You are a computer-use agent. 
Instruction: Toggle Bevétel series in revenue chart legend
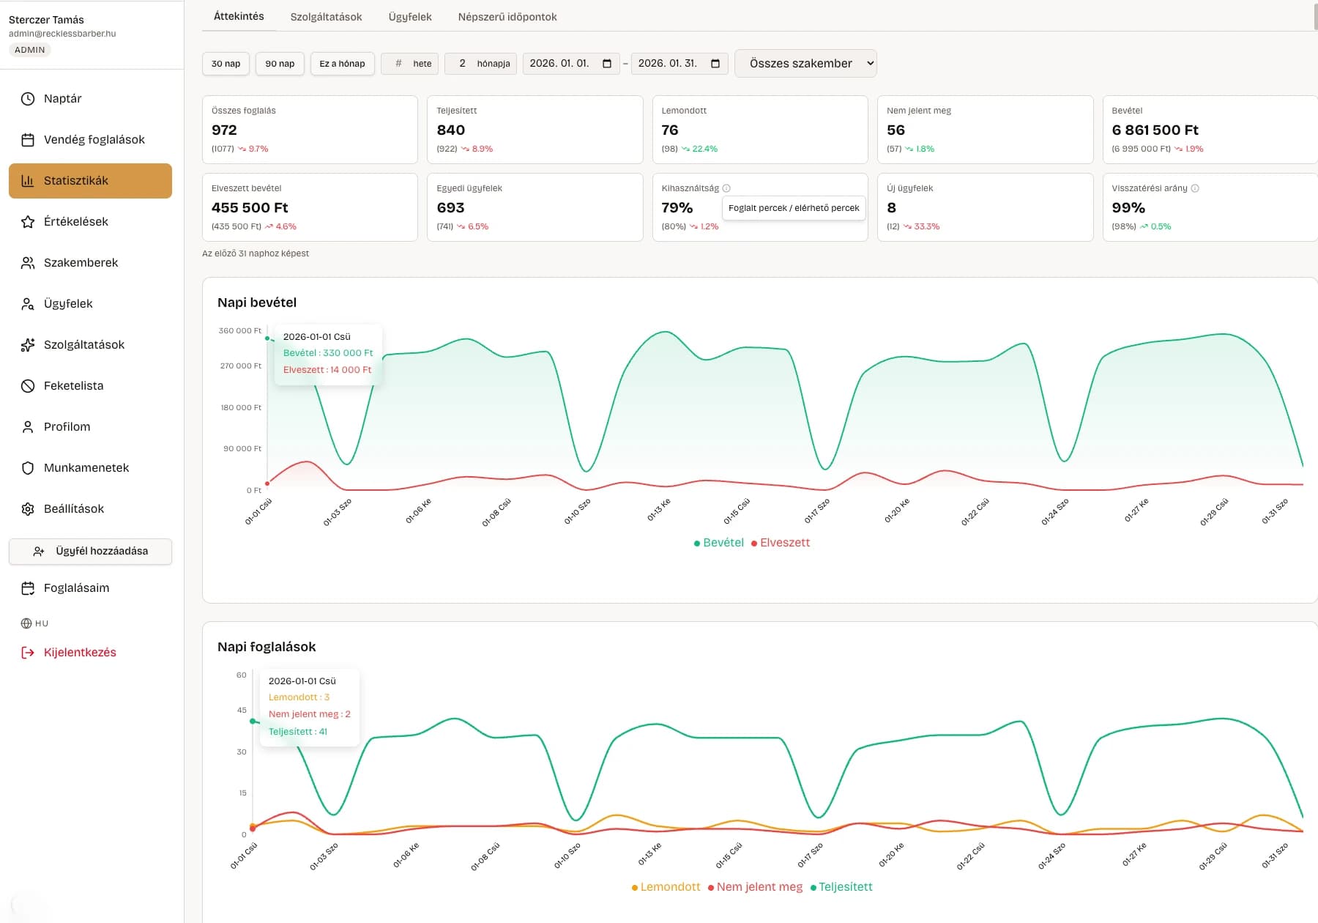coord(718,543)
